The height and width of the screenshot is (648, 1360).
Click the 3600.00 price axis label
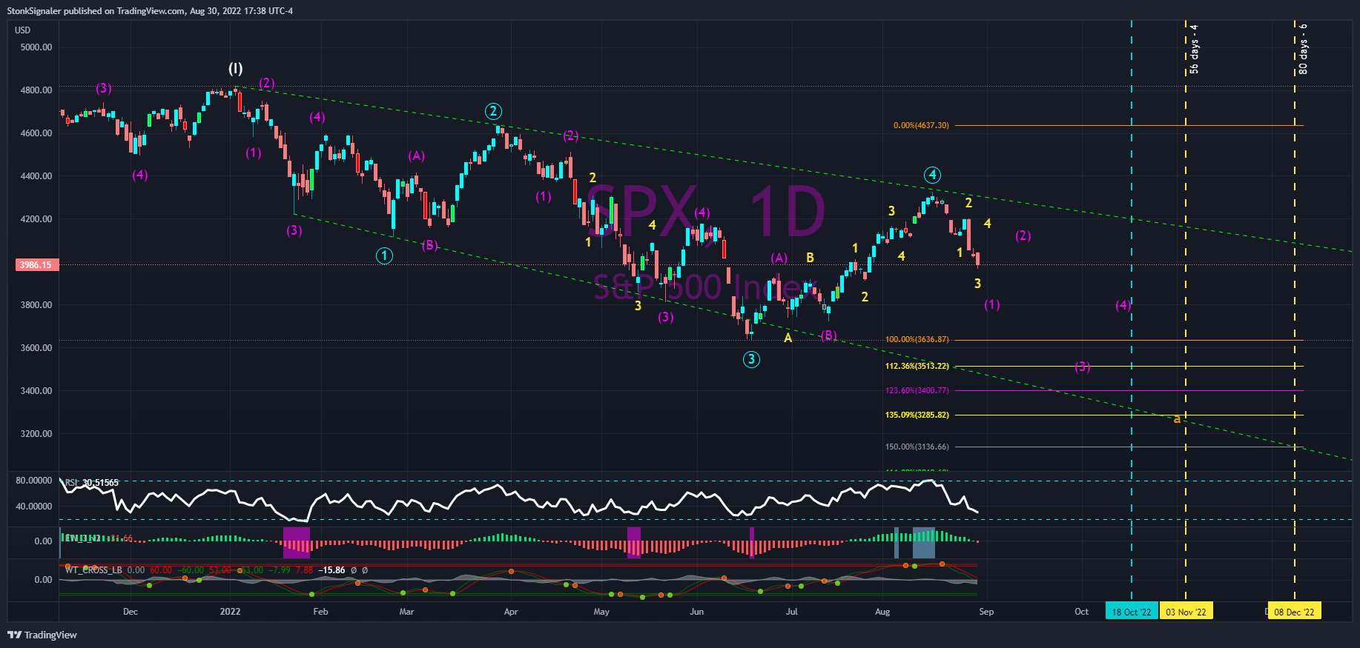coord(36,347)
